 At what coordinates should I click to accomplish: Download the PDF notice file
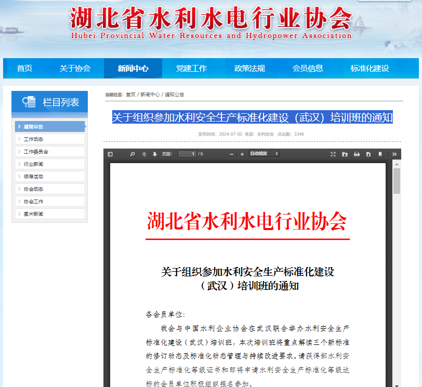point(369,153)
